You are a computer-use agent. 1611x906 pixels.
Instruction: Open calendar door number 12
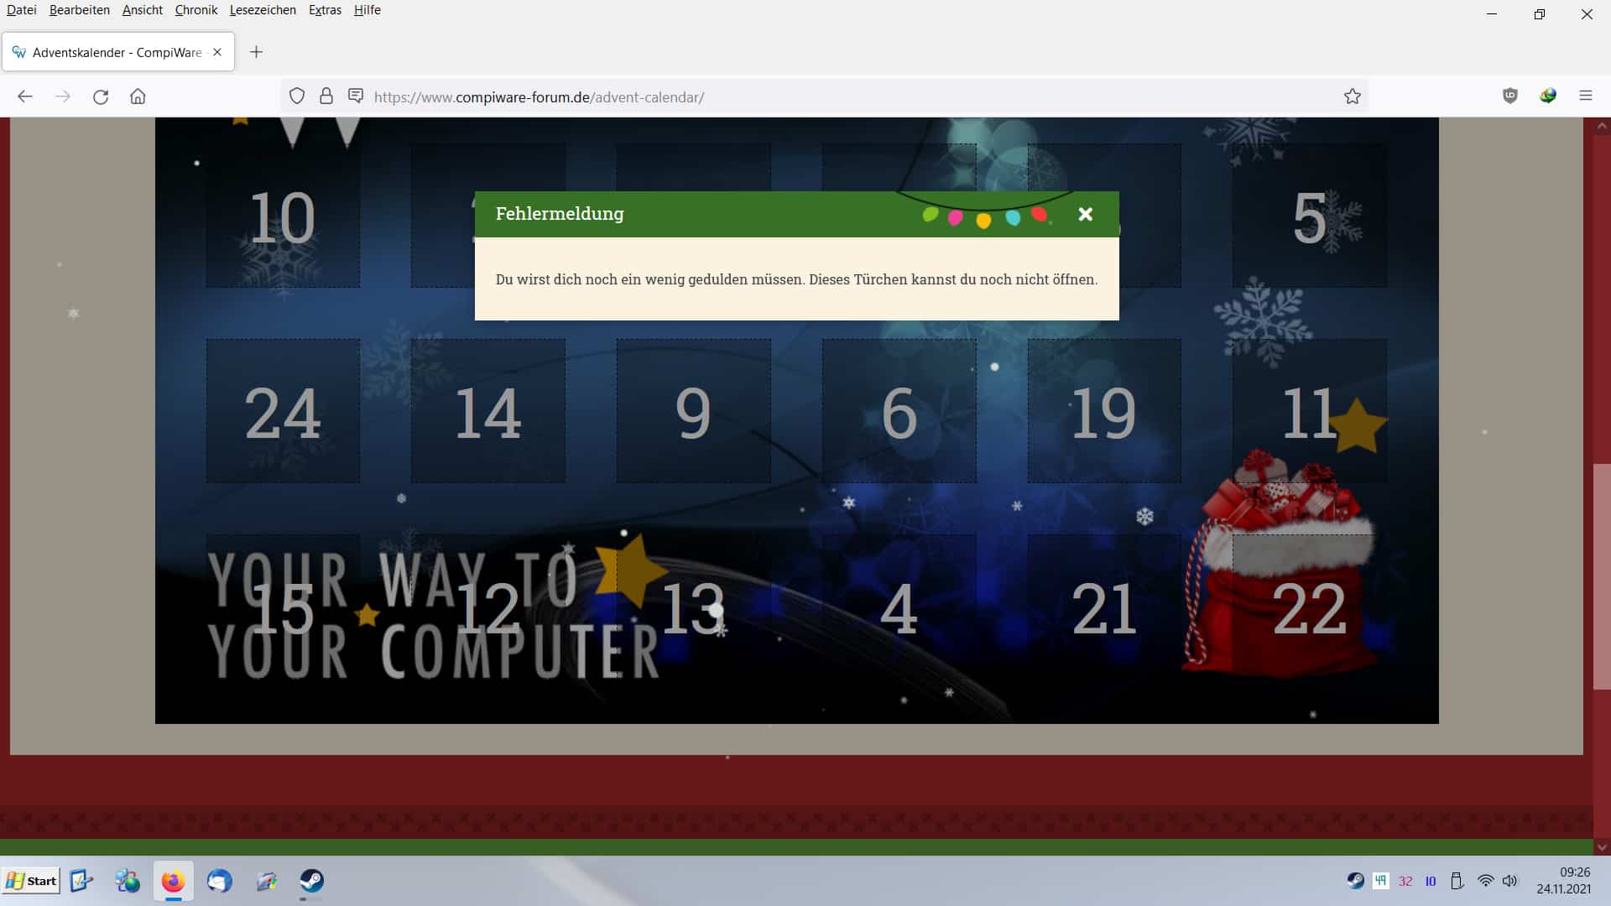[488, 607]
